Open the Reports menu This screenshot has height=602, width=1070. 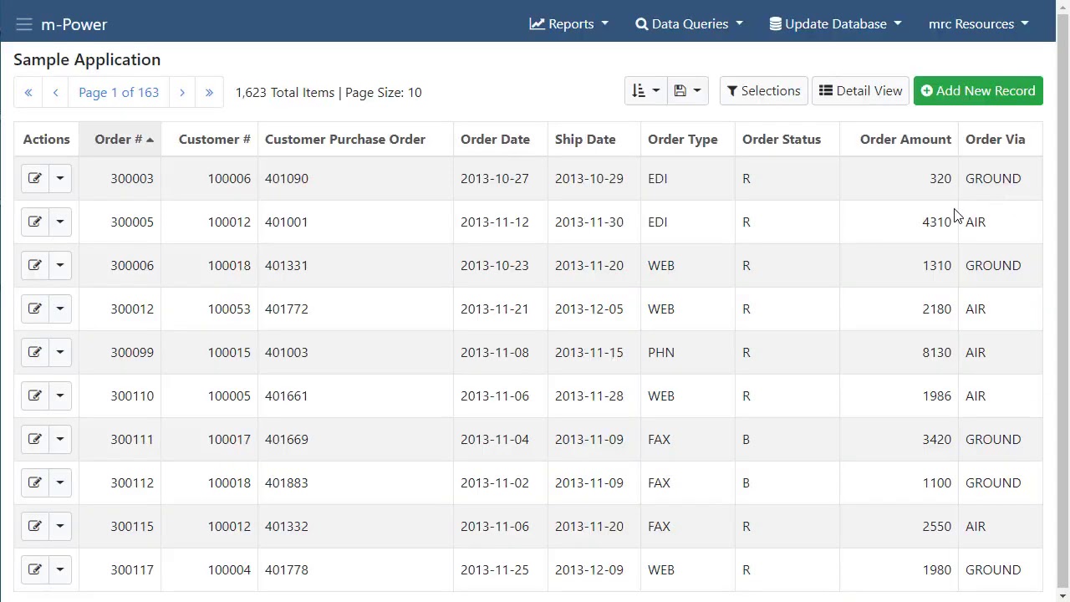(569, 24)
